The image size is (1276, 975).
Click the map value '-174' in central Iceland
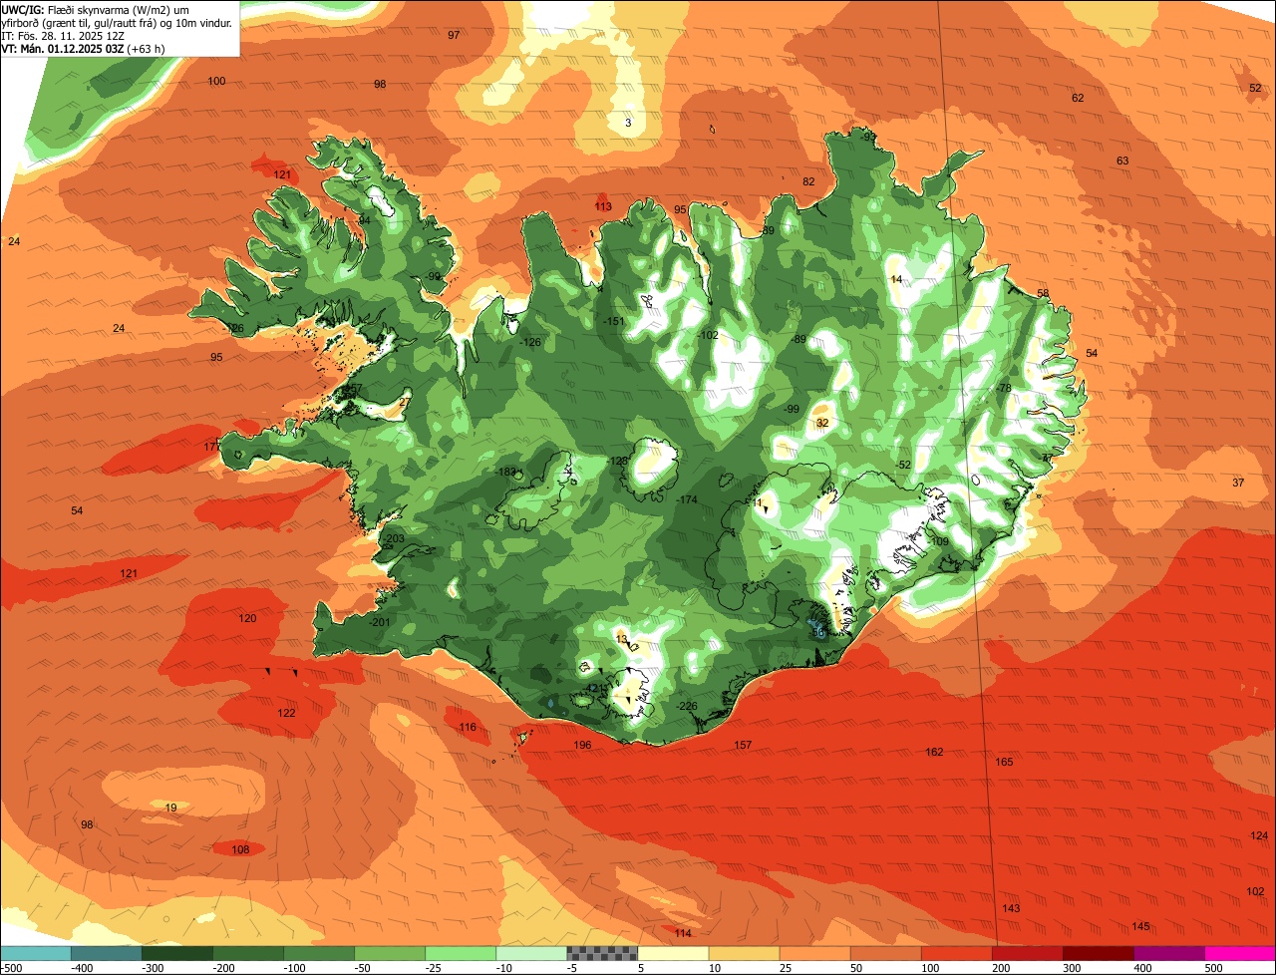[x=687, y=498]
